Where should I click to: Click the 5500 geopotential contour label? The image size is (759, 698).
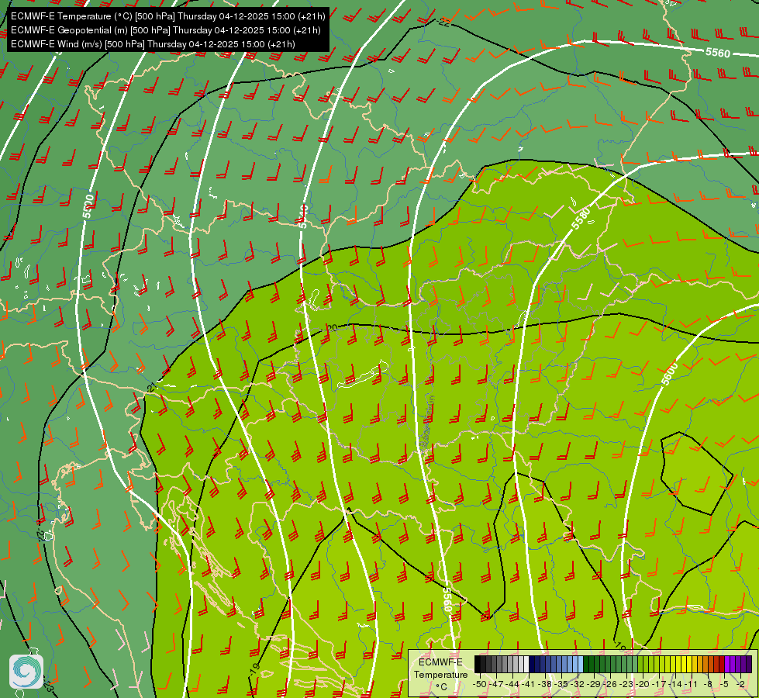tap(88, 207)
